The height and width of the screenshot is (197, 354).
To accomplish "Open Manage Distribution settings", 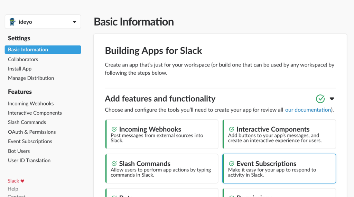I will point(31,78).
